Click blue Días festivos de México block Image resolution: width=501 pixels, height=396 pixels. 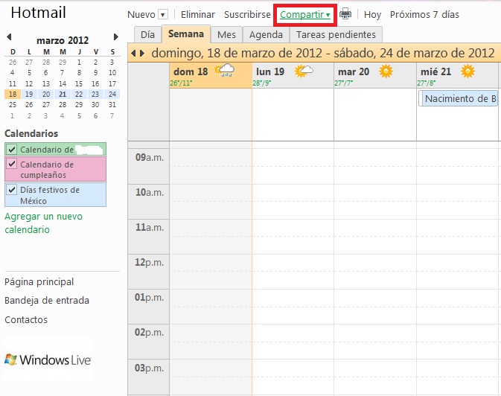(55, 194)
